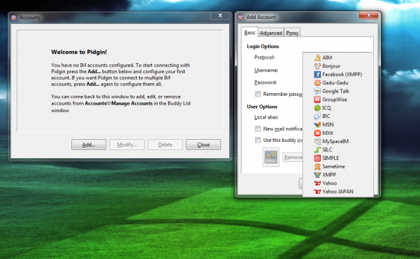Click Pidgin icon in Accounts title bar
420x259 pixels.
pyautogui.click(x=14, y=18)
